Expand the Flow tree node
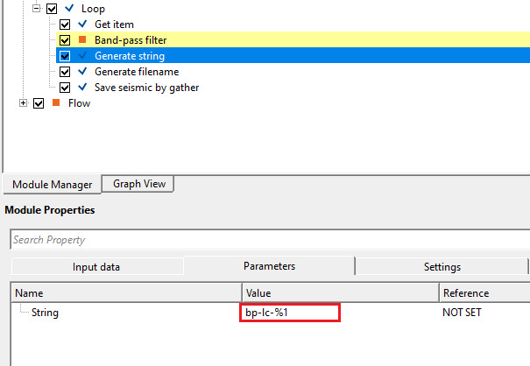The image size is (530, 366). pyautogui.click(x=24, y=103)
